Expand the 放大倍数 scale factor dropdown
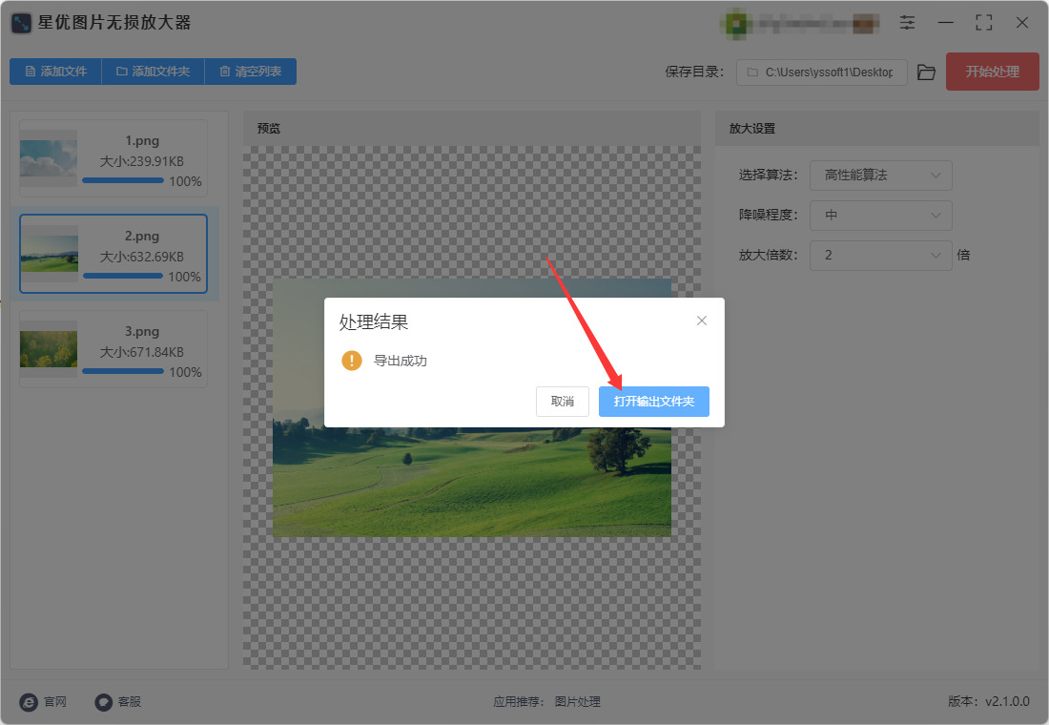The height and width of the screenshot is (725, 1049). coord(880,255)
